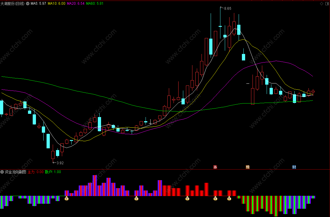The height and width of the screenshot is (217, 330).
Task: Open the red 涨 event marker
Action: (x=215, y=167)
